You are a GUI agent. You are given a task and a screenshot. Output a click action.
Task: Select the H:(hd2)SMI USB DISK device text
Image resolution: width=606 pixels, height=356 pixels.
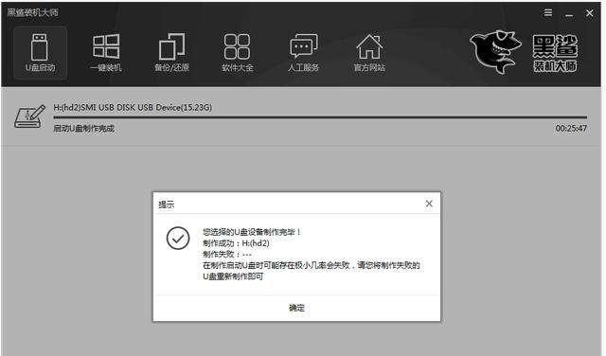(133, 107)
